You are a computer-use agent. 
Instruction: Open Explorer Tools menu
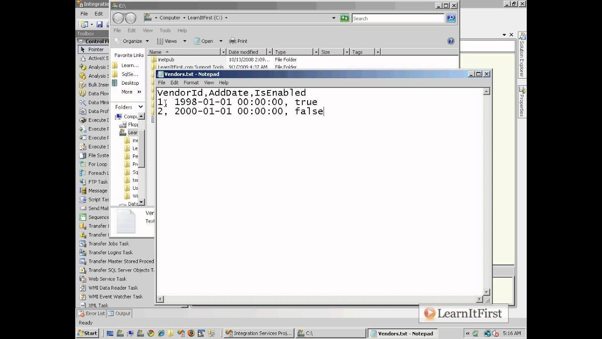coord(165,31)
